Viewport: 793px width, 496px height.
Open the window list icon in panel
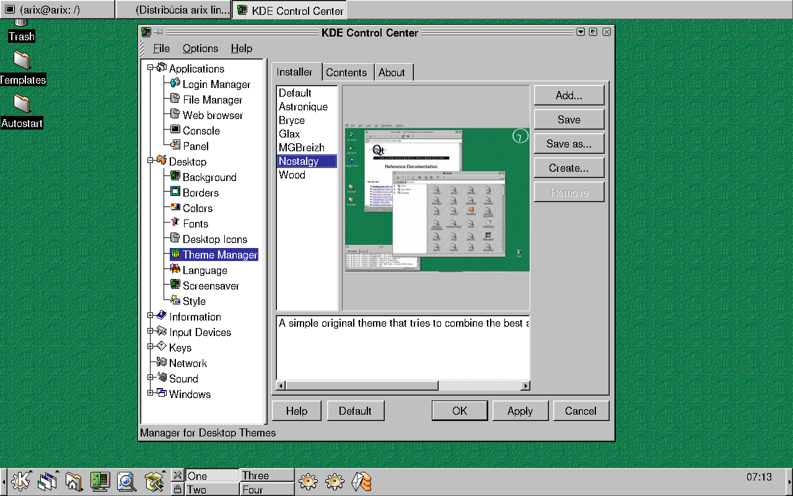pos(47,480)
